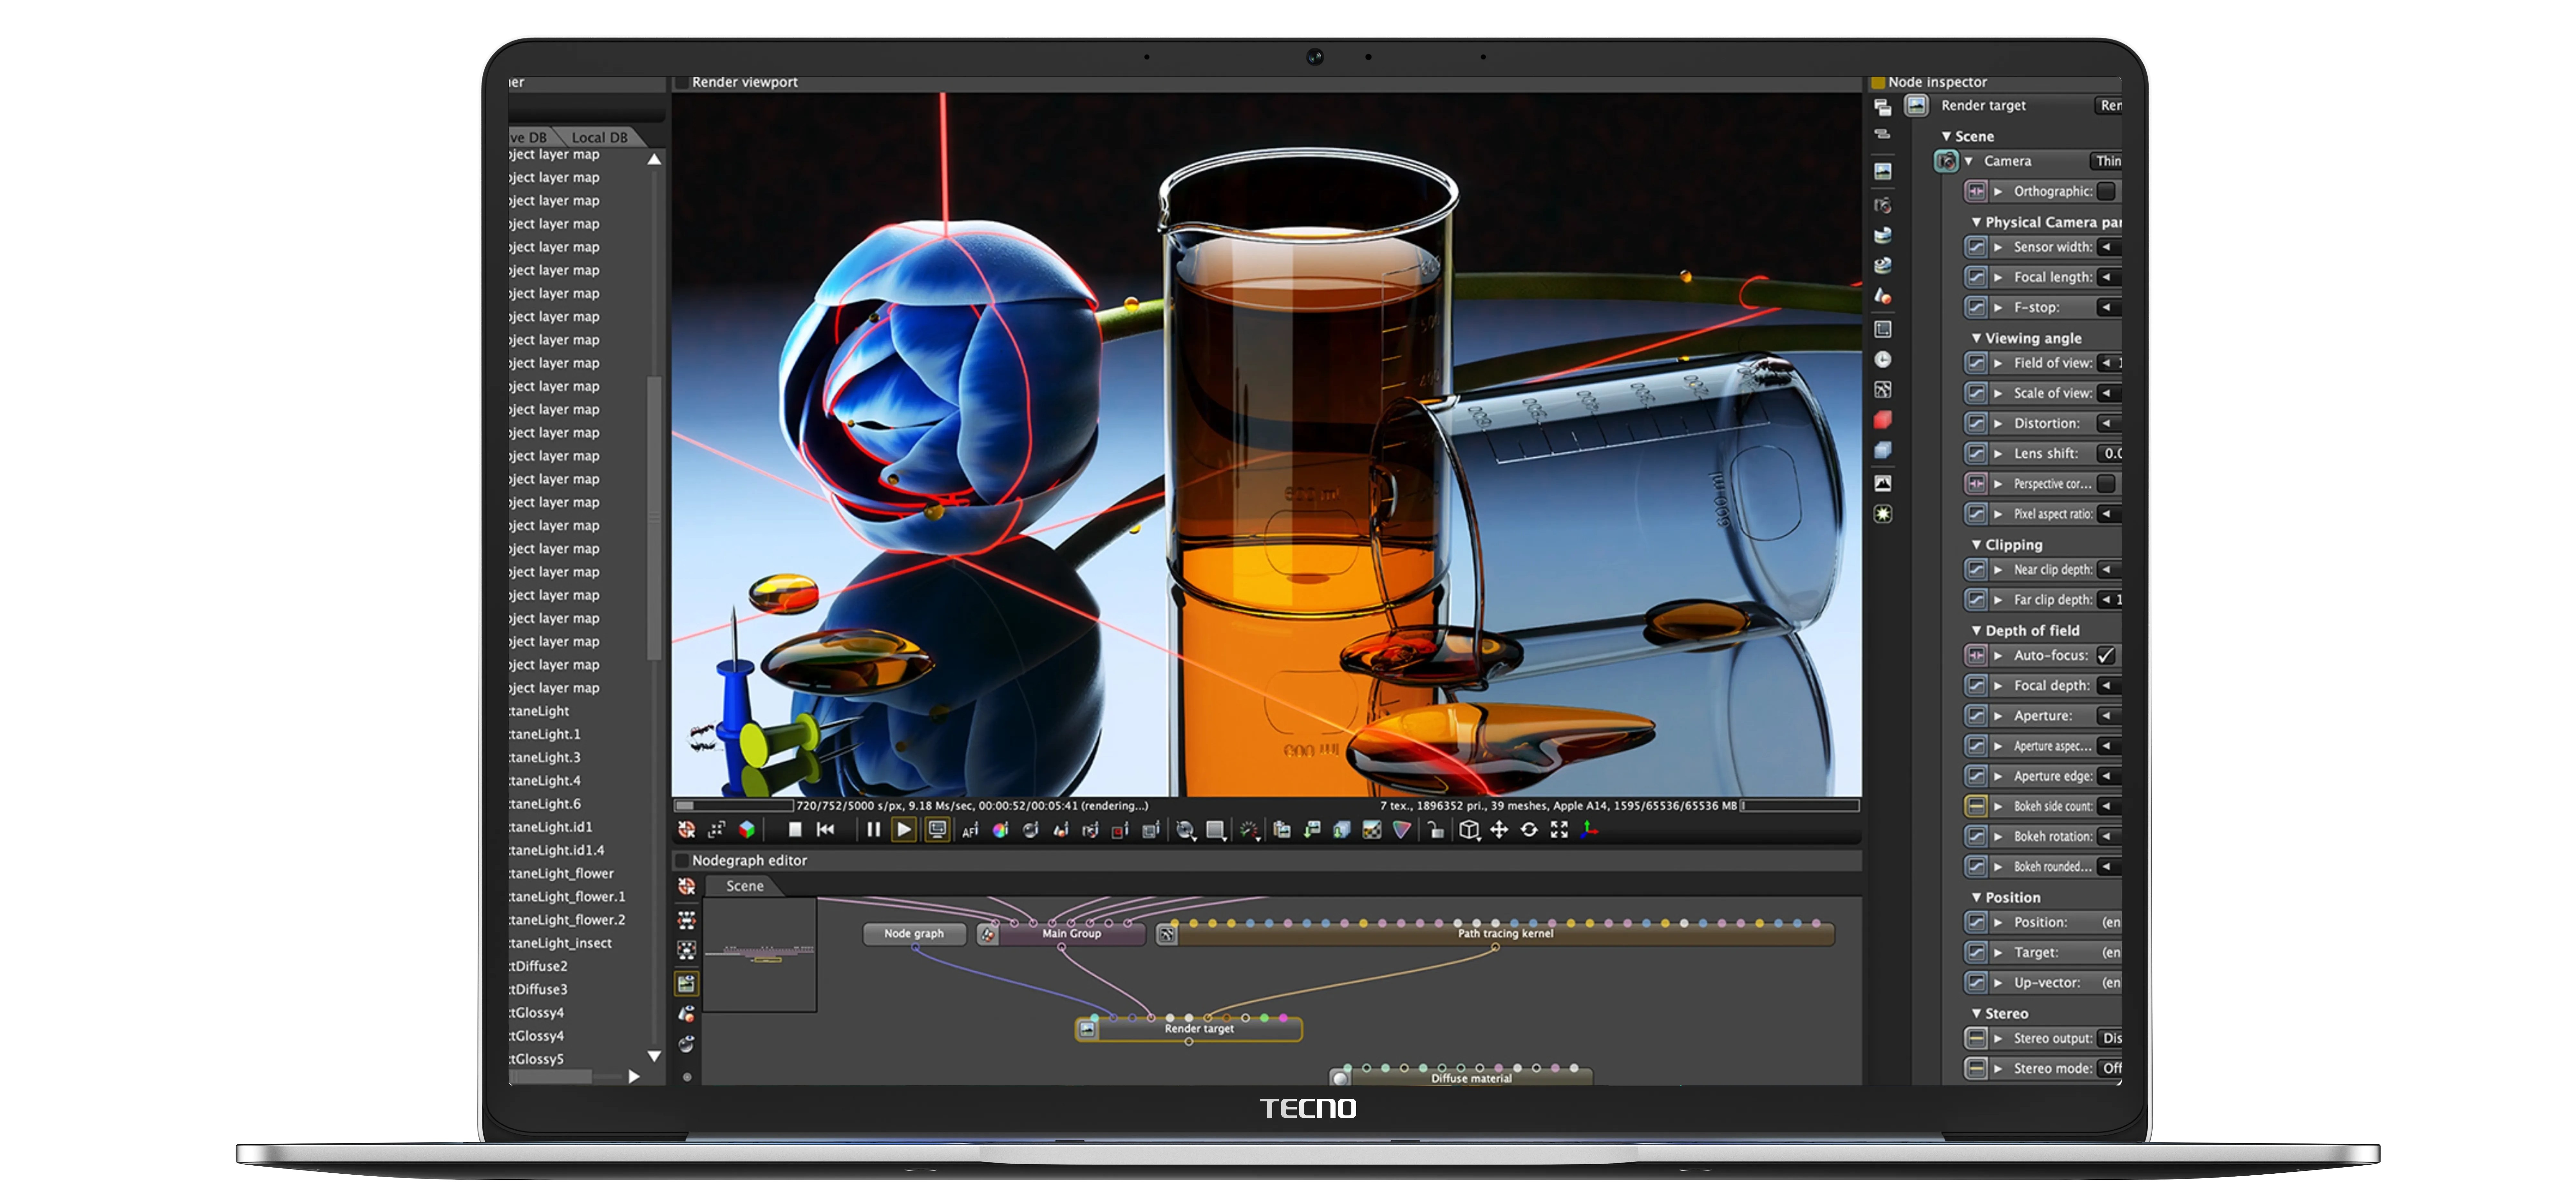Click the stop render button

[x=795, y=830]
